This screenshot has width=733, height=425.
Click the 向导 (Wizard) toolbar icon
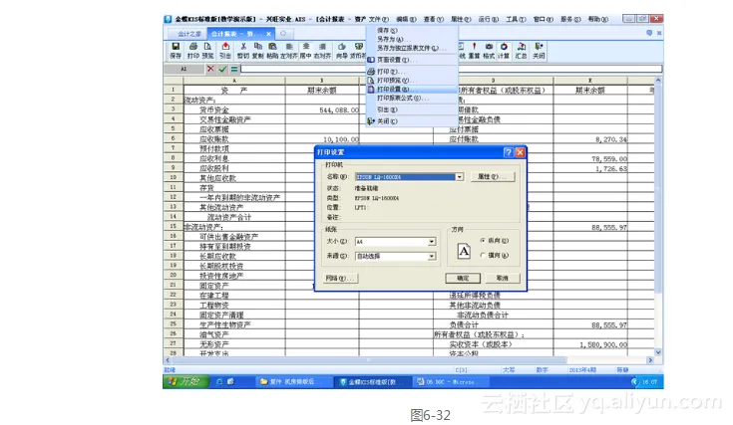342,51
